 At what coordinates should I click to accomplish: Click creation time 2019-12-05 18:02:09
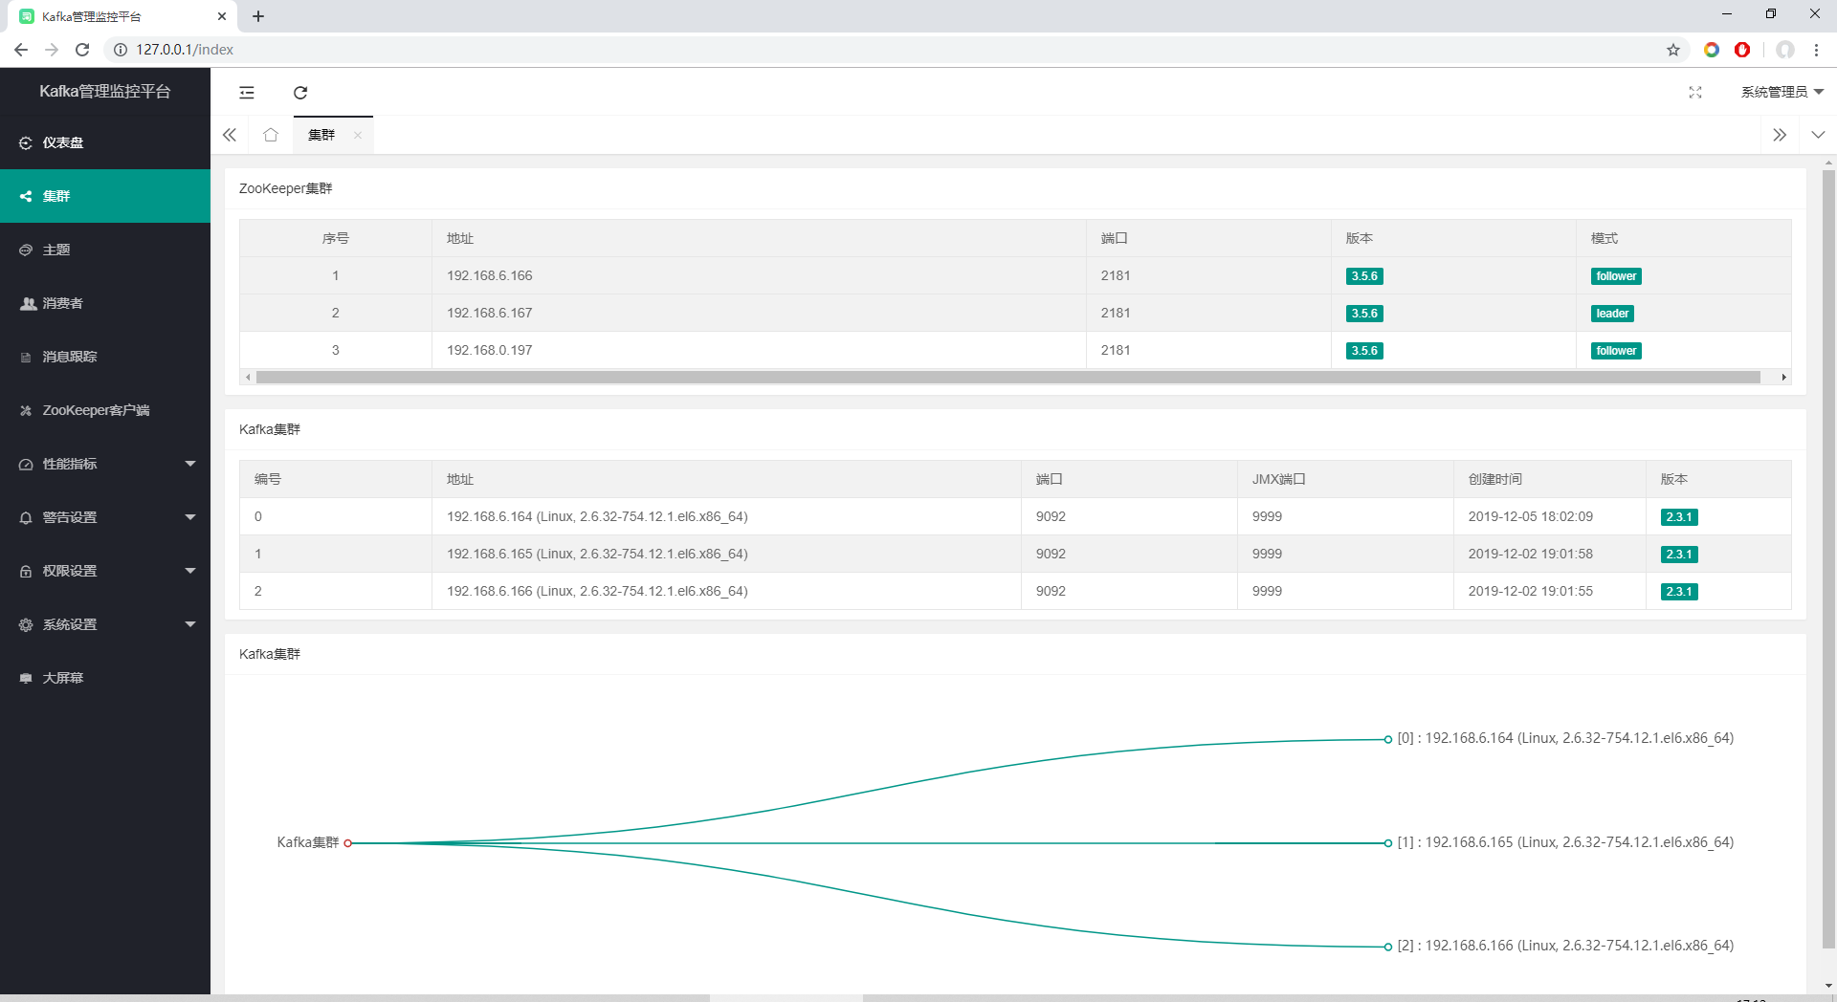tap(1531, 516)
